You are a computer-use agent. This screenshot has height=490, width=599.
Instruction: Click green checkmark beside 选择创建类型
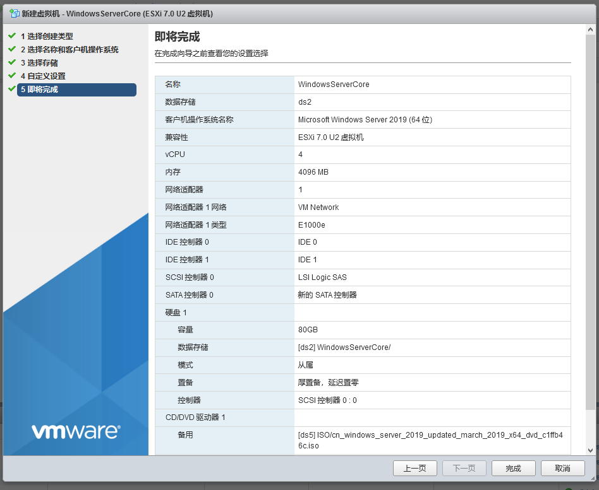pos(12,36)
